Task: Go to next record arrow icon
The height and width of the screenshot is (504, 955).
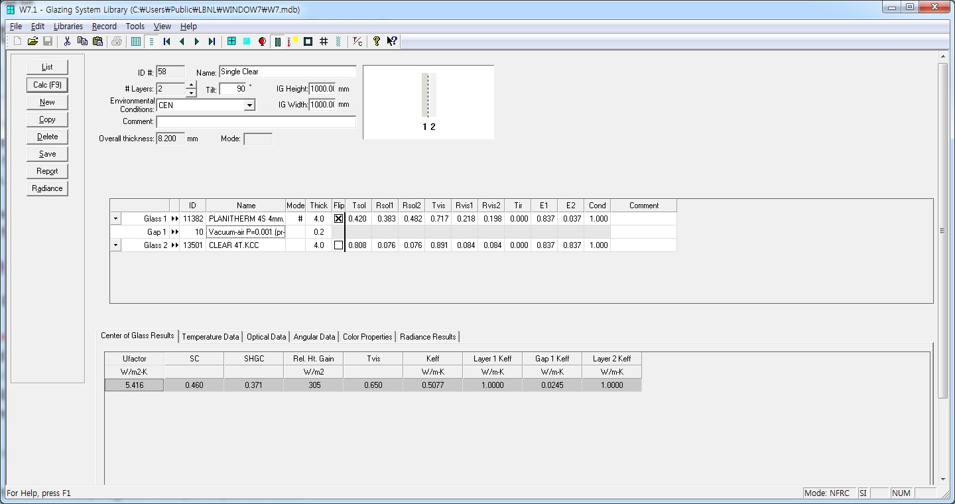Action: click(197, 41)
